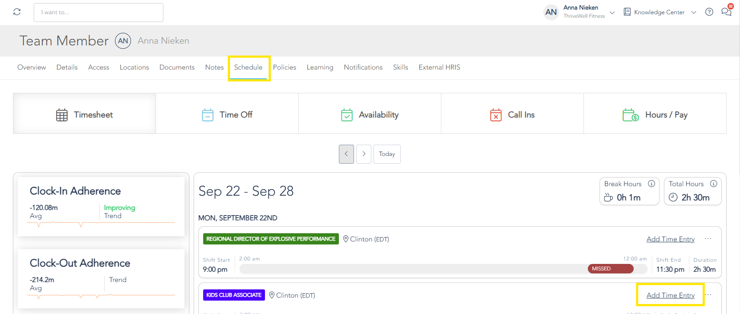Viewport: 740px width, 314px height.
Task: Click the refresh icon in top bar
Action: point(17,12)
